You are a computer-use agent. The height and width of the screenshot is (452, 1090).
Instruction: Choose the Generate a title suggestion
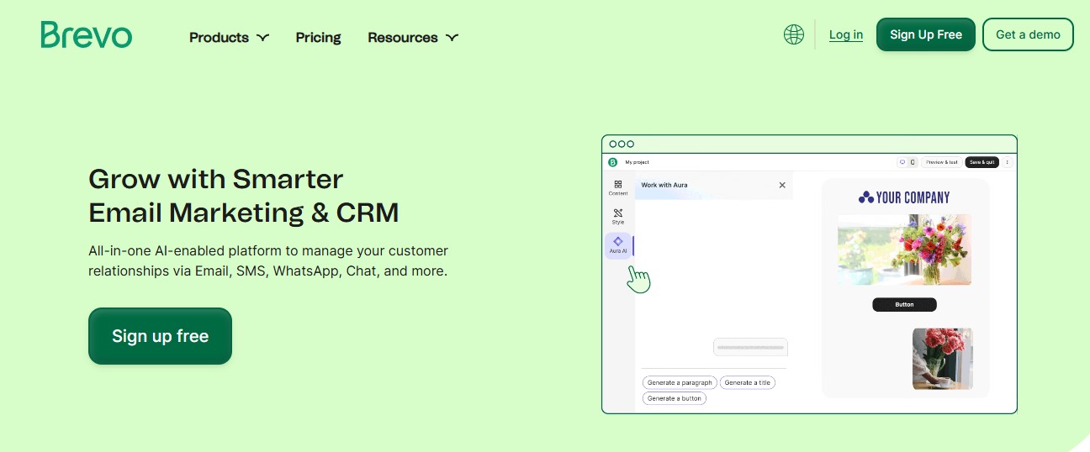coord(747,382)
